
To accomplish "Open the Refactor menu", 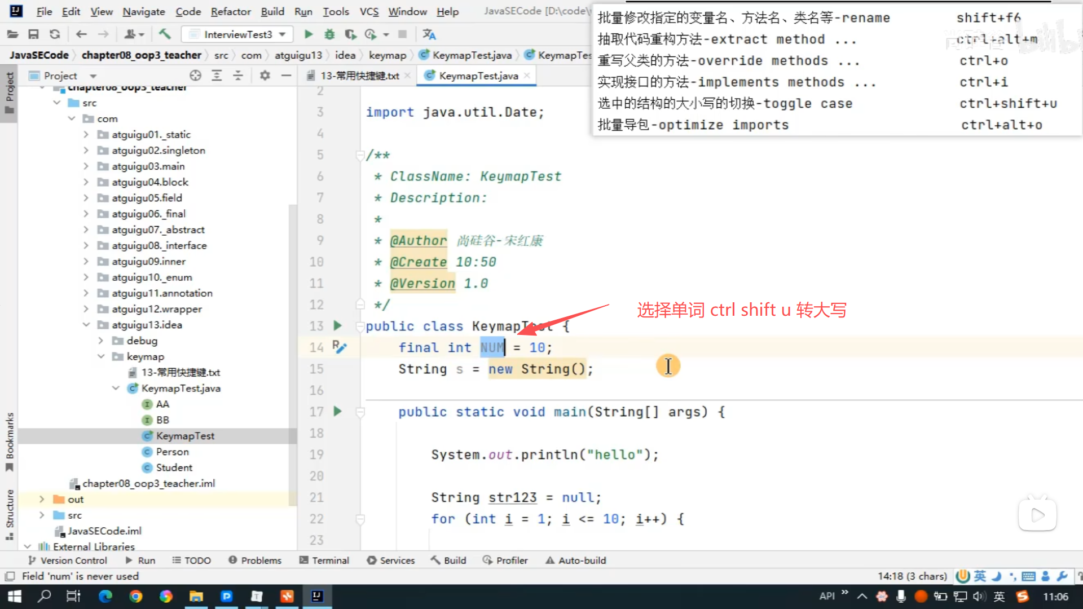I will 230,11.
